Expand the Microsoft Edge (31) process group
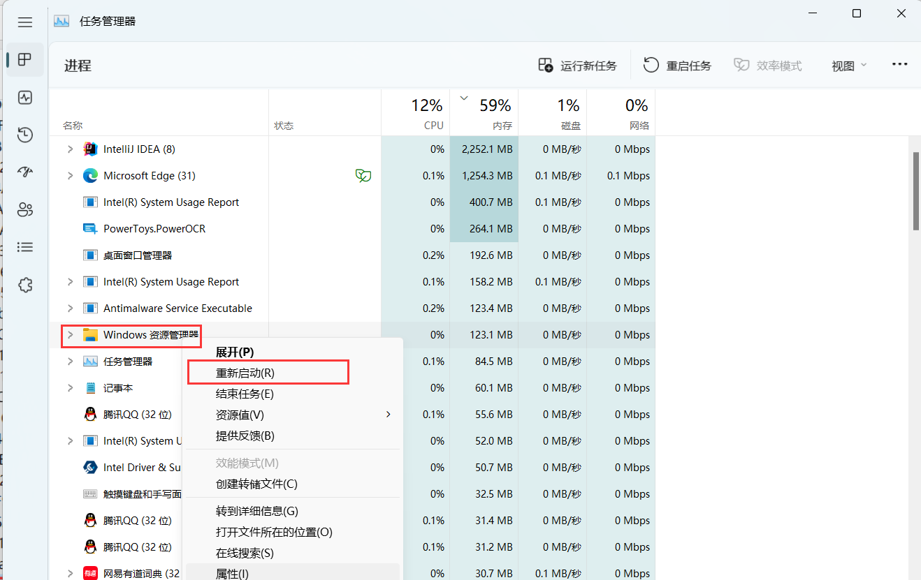Image resolution: width=921 pixels, height=580 pixels. coord(70,176)
